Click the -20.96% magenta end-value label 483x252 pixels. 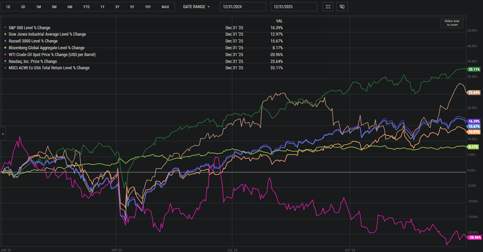474,237
